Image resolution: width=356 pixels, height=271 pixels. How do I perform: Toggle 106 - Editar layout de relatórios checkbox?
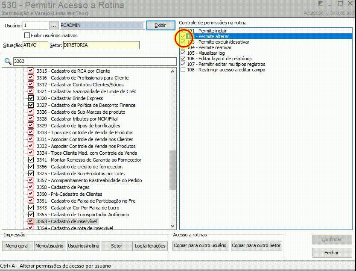pyautogui.click(x=183, y=59)
